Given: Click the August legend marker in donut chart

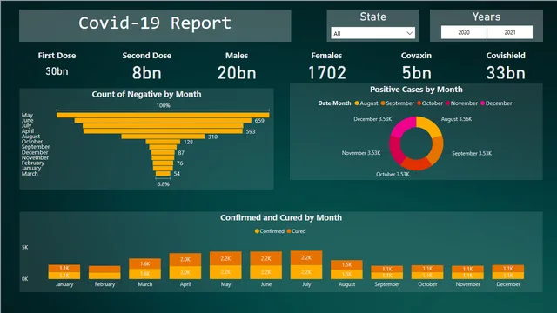Looking at the screenshot, I should (x=357, y=103).
